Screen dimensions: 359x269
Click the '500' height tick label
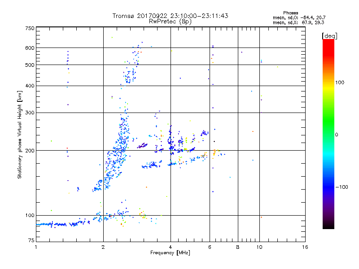[30, 65]
